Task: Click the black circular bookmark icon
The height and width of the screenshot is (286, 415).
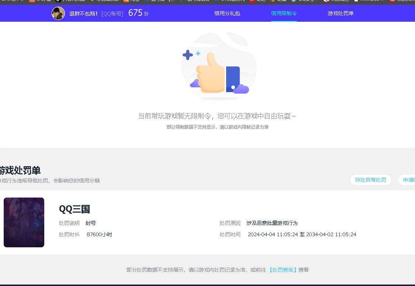Action: (x=58, y=2)
